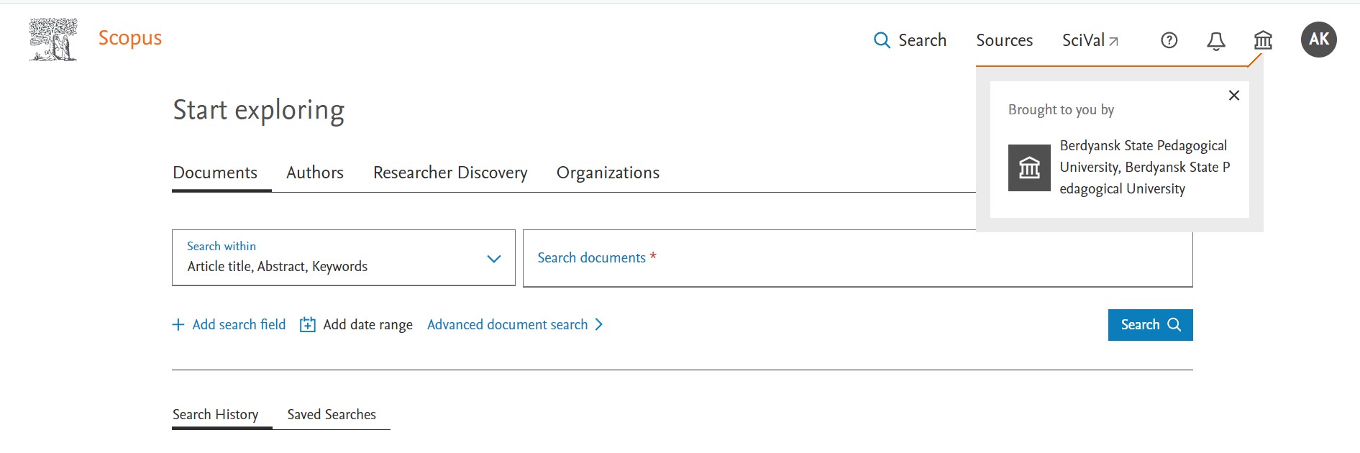Click the institution building icon in header
Image resolution: width=1360 pixels, height=453 pixels.
tap(1263, 40)
